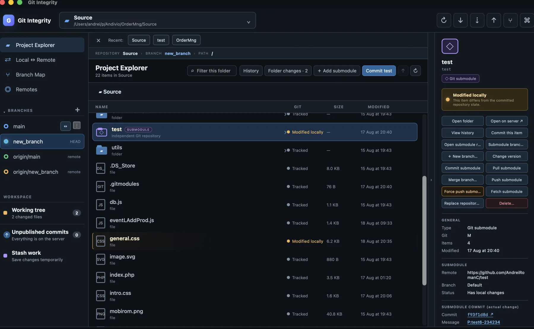Click the go-up arrow beside Commit test
Screen dimensions: 534x329
pos(403,71)
